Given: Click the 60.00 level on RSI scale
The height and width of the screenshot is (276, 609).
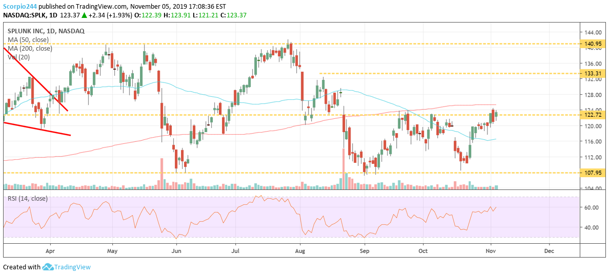Looking at the screenshot, I should coord(592,207).
